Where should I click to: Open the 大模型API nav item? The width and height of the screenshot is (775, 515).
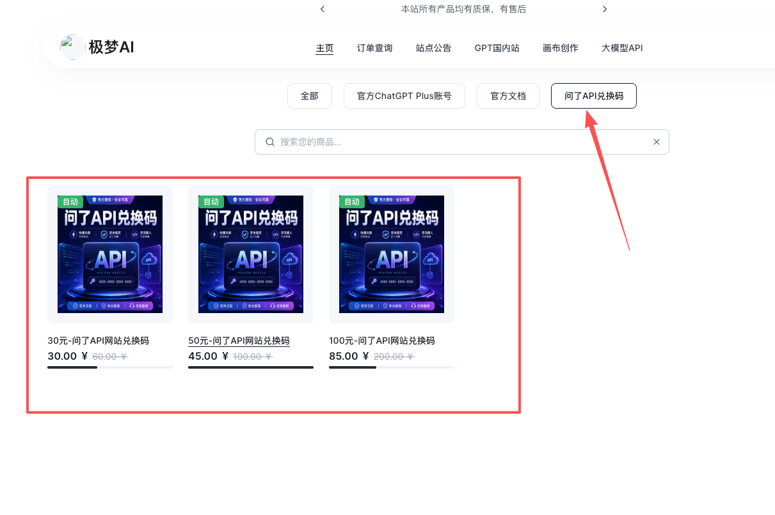click(x=622, y=48)
